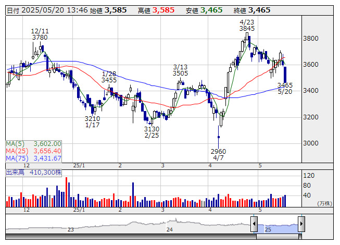Click the 日付 2025/05/20 13:46 date text

[x=47, y=10]
